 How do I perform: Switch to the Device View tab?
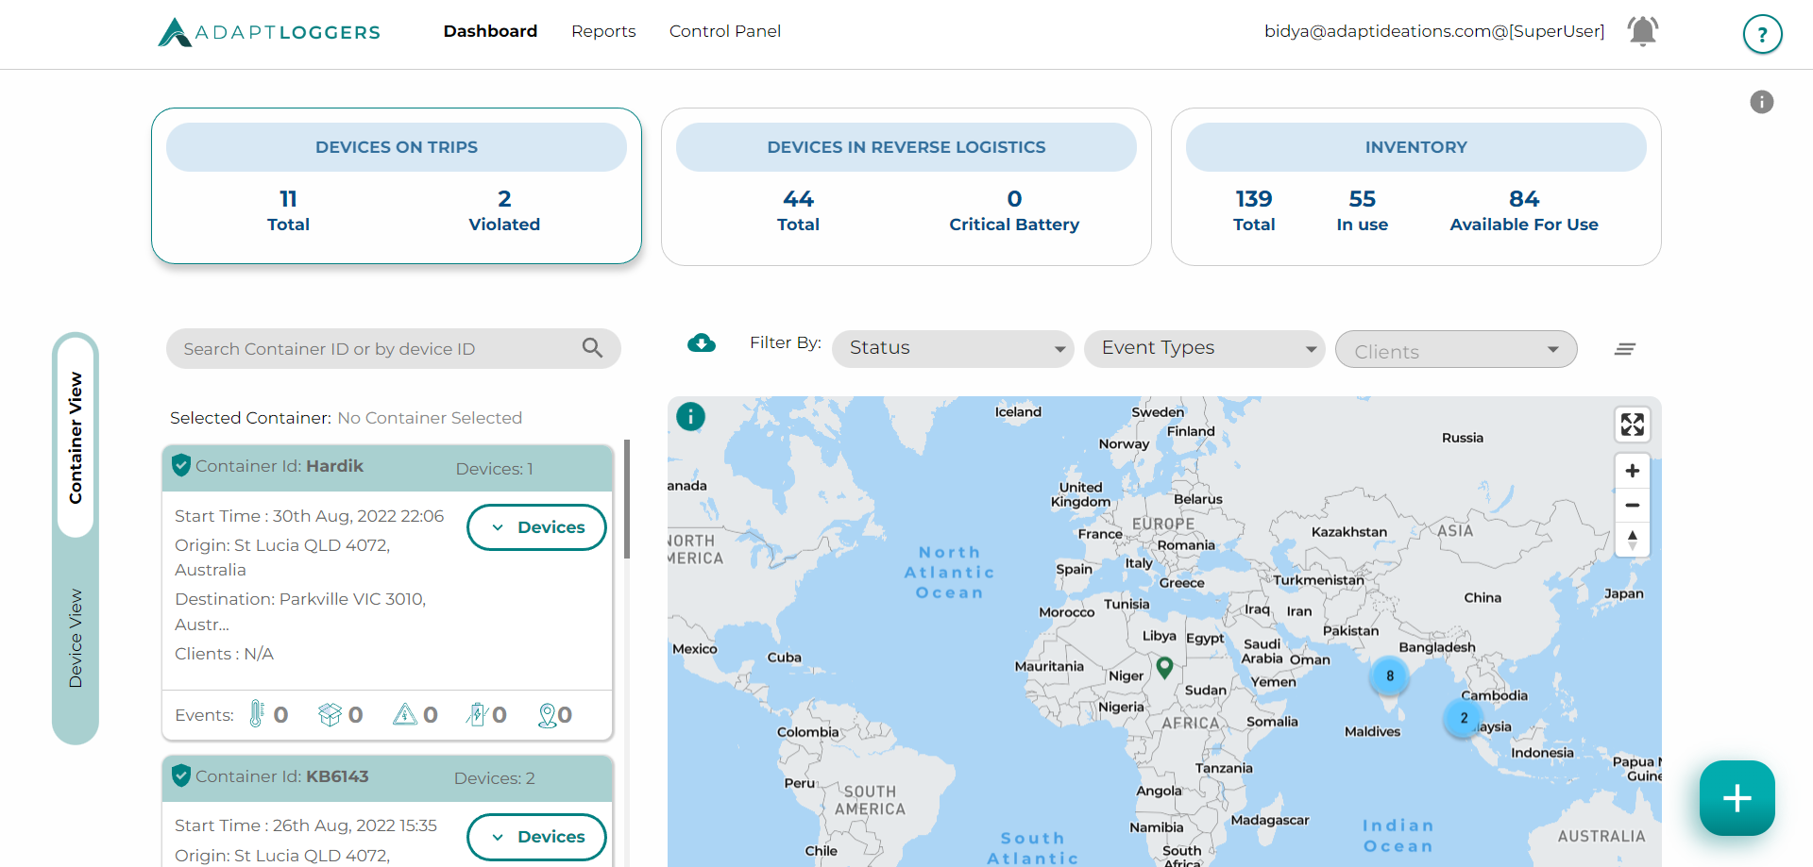[76, 639]
